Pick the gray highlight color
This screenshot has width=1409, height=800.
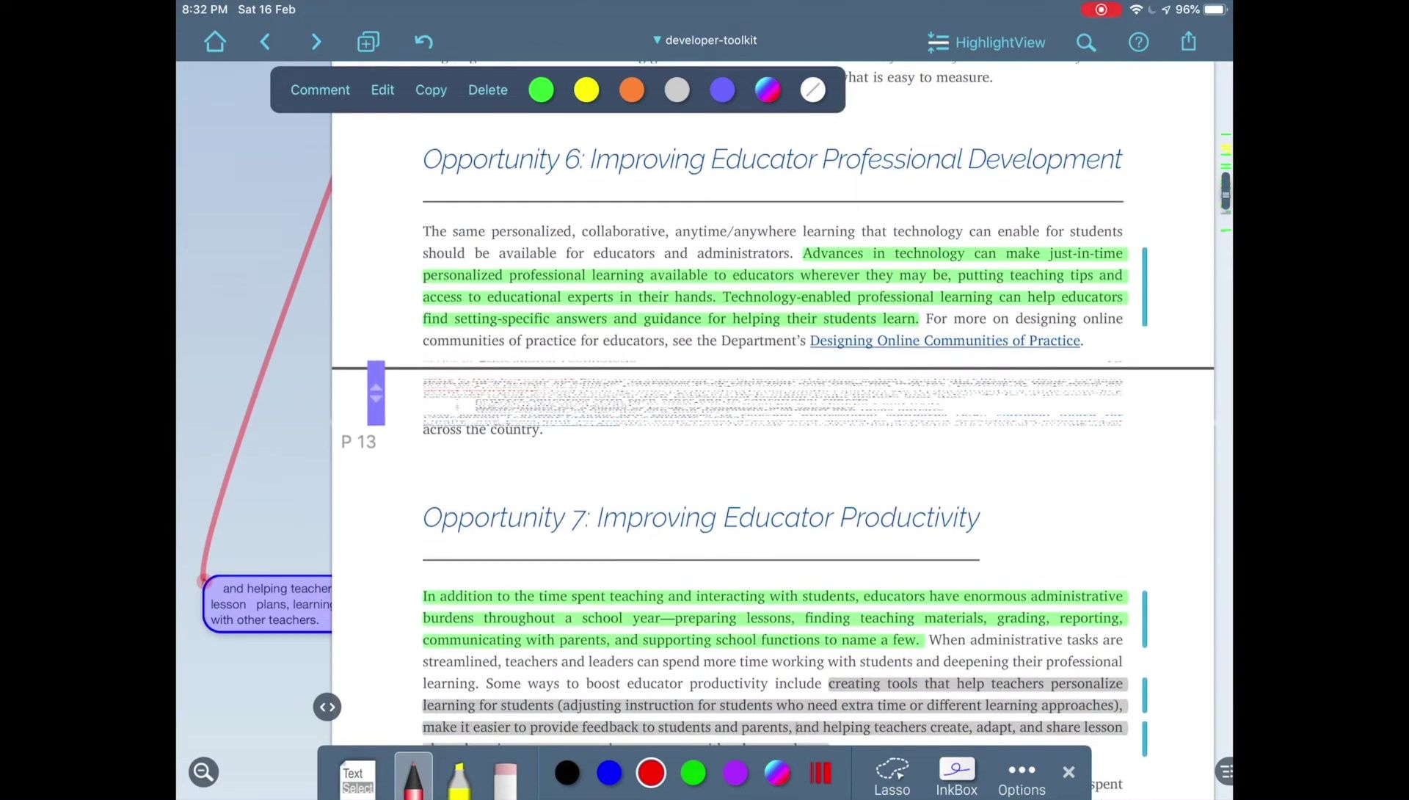[677, 90]
